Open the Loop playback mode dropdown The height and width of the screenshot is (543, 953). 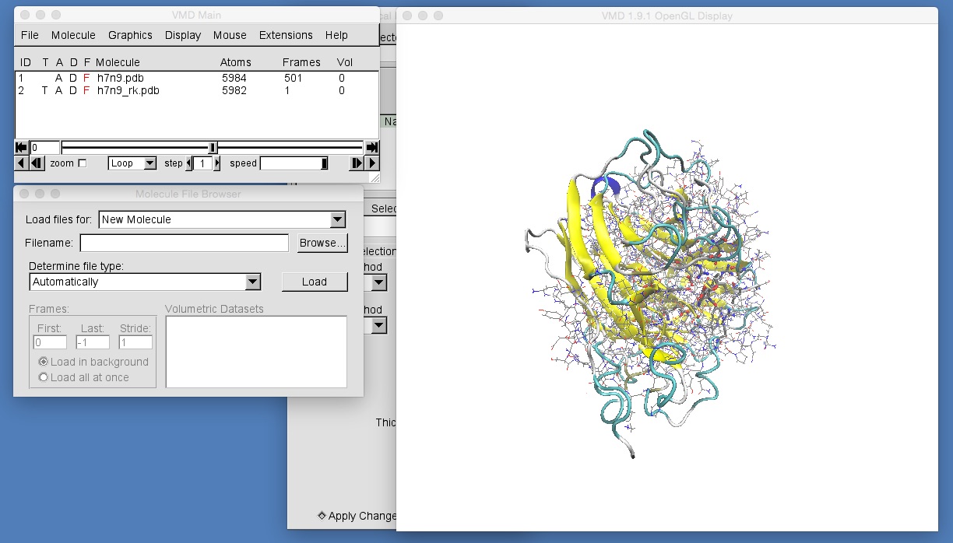[131, 163]
